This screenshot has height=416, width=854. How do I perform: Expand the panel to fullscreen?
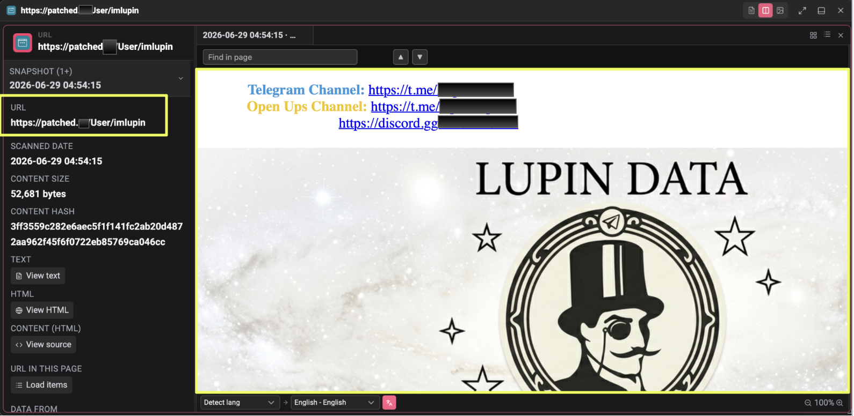[x=802, y=11]
